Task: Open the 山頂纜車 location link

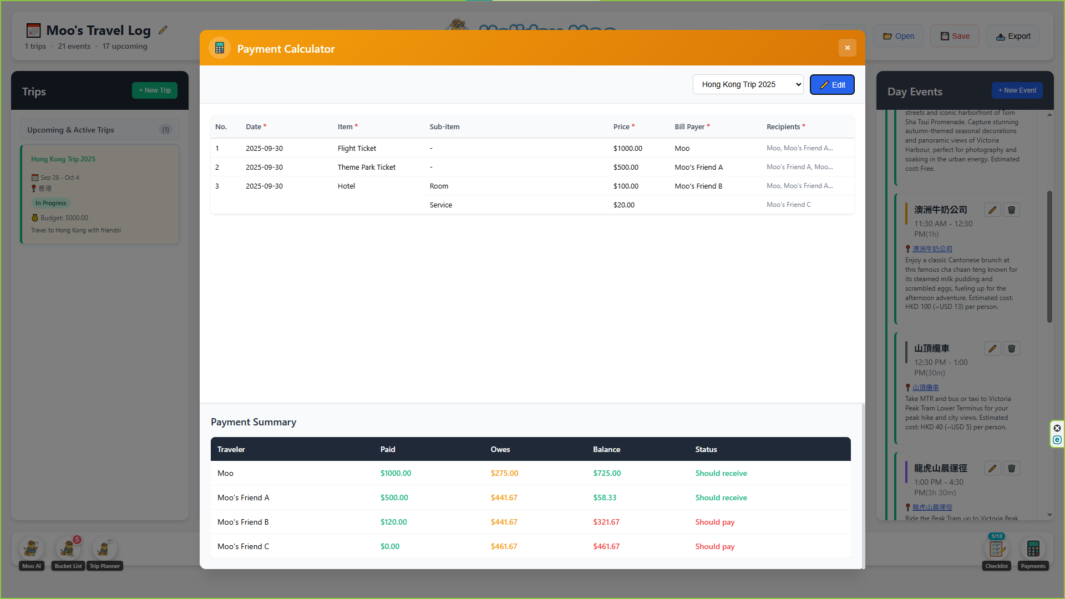Action: coord(925,388)
